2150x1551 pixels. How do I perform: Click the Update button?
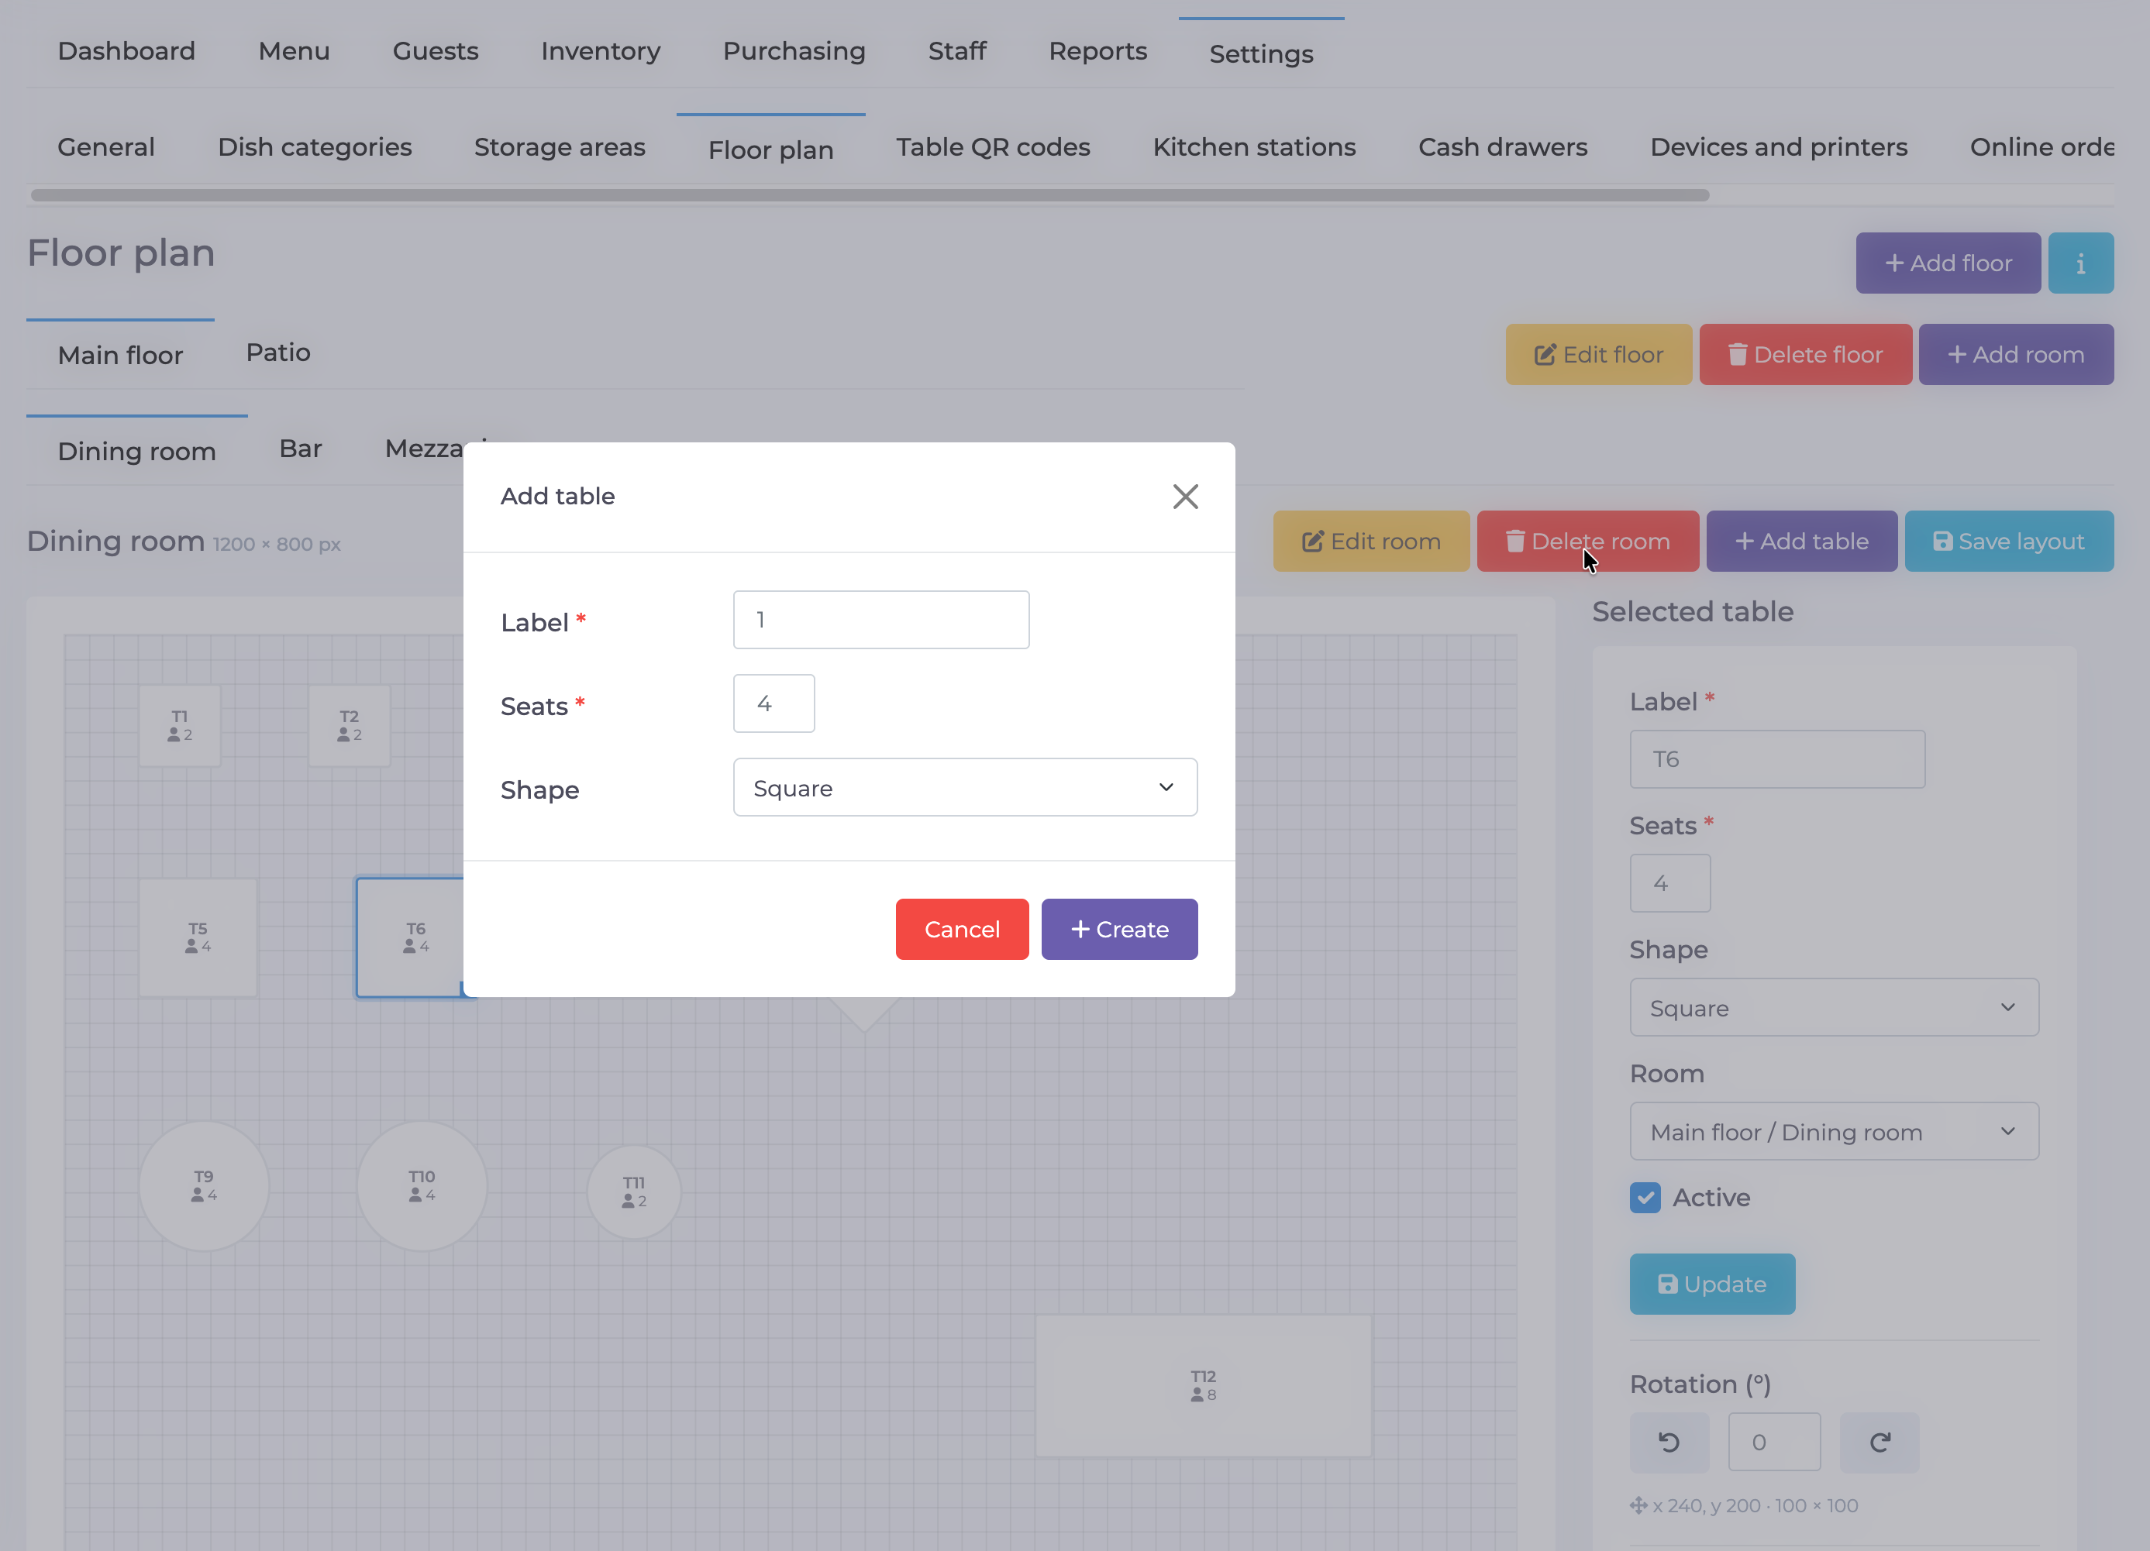coord(1712,1284)
